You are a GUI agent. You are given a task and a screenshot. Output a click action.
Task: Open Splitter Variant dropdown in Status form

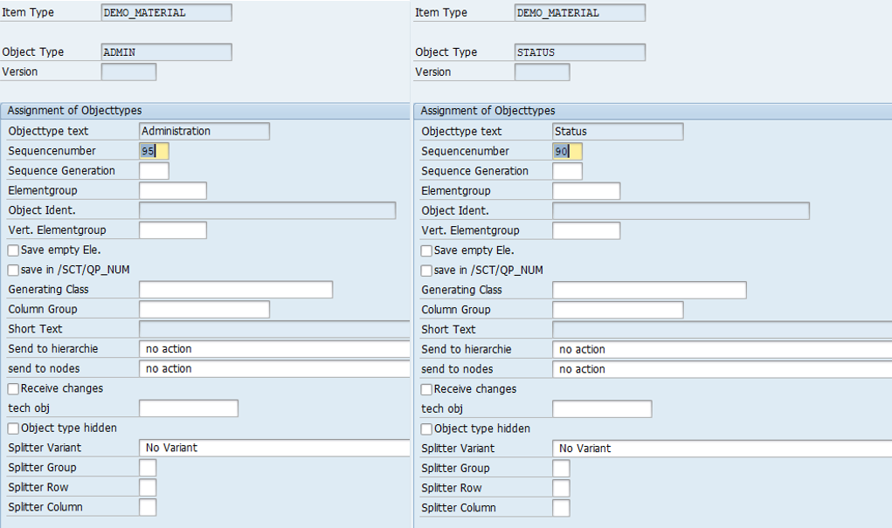(721, 449)
